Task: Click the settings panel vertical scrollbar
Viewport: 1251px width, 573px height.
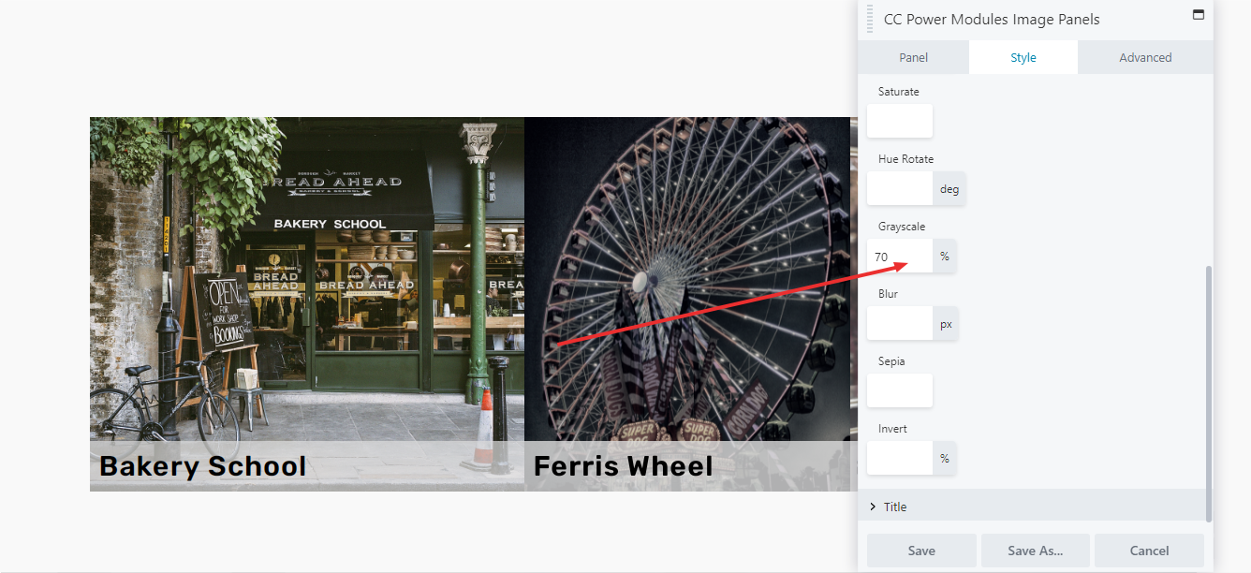Action: [1209, 393]
